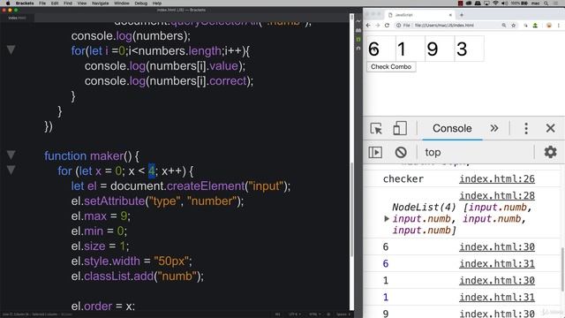Open the Navigate menu
The width and height of the screenshot is (565, 318).
100,3
